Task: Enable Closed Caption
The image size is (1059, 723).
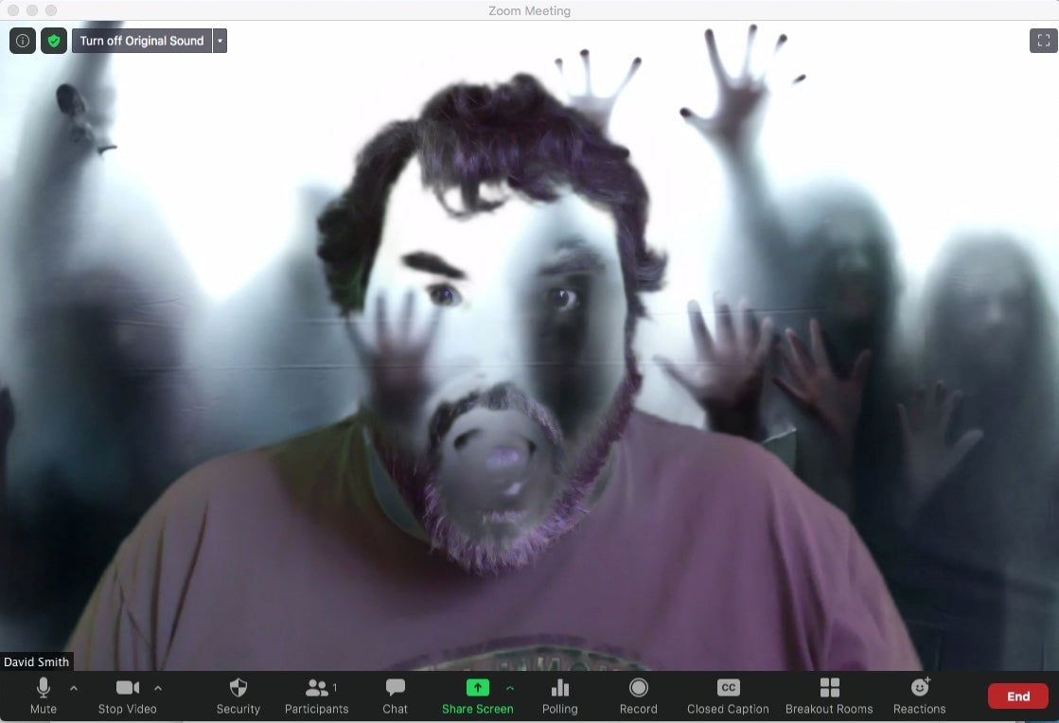Action: pos(728,697)
